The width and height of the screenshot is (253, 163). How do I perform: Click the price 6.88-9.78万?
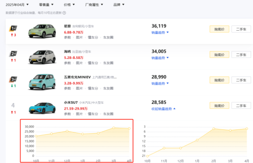click(73, 32)
